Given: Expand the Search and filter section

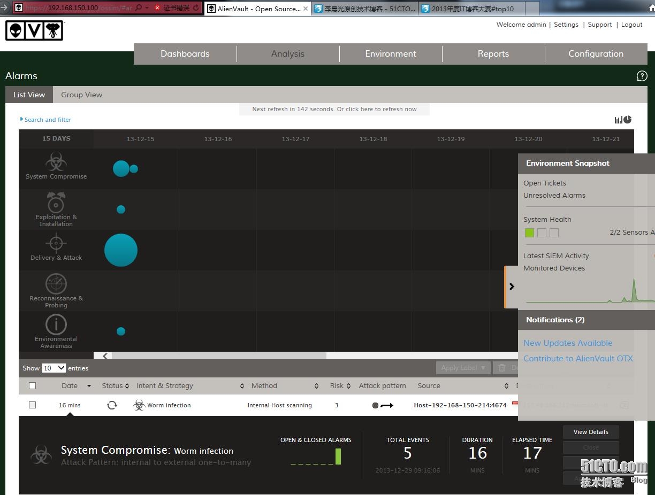Looking at the screenshot, I should pos(45,120).
